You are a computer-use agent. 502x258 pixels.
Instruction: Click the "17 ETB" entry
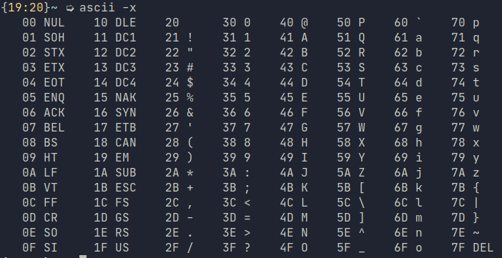tap(115, 128)
